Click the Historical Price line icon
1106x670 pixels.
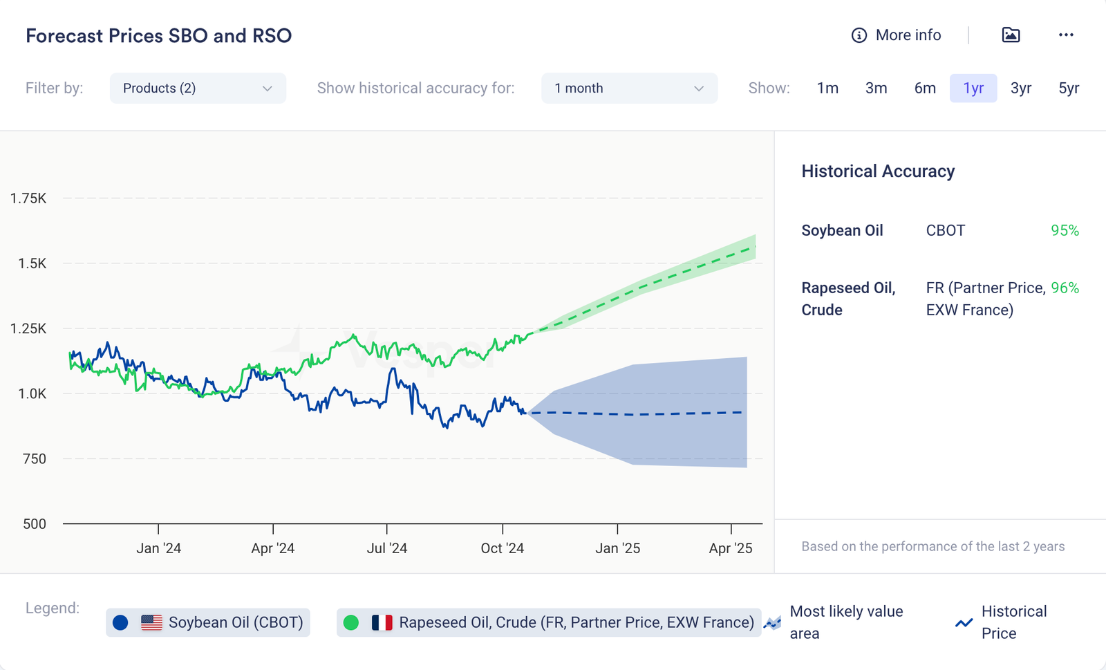point(964,623)
